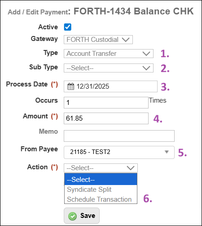
Task: Click the Process Date label
Action: pyautogui.click(x=27, y=84)
